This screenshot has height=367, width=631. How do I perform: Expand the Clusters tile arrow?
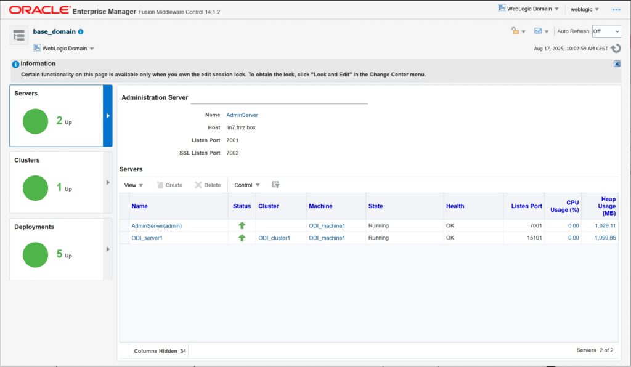(108, 182)
